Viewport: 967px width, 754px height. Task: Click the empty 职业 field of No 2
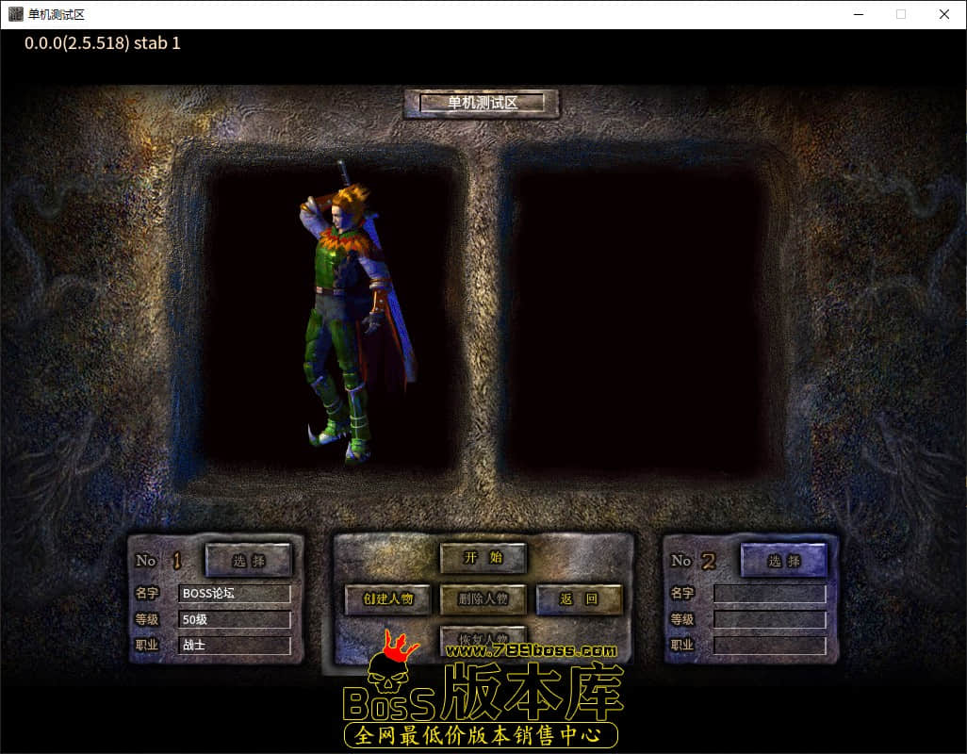point(769,646)
